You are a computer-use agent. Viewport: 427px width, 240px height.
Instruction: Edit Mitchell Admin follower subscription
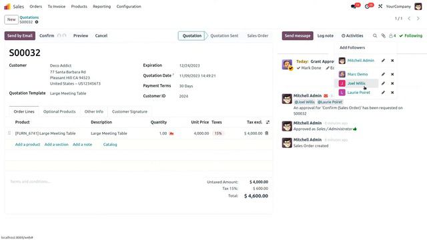pyautogui.click(x=383, y=61)
